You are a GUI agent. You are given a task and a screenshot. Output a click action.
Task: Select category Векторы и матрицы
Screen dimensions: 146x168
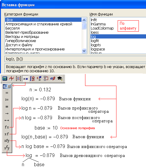(x=22, y=37)
